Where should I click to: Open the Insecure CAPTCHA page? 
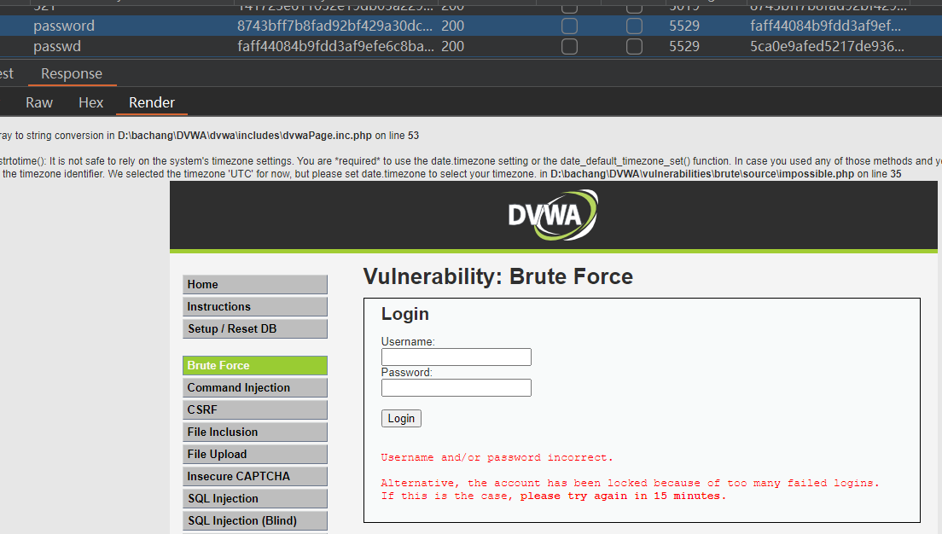[x=255, y=477]
